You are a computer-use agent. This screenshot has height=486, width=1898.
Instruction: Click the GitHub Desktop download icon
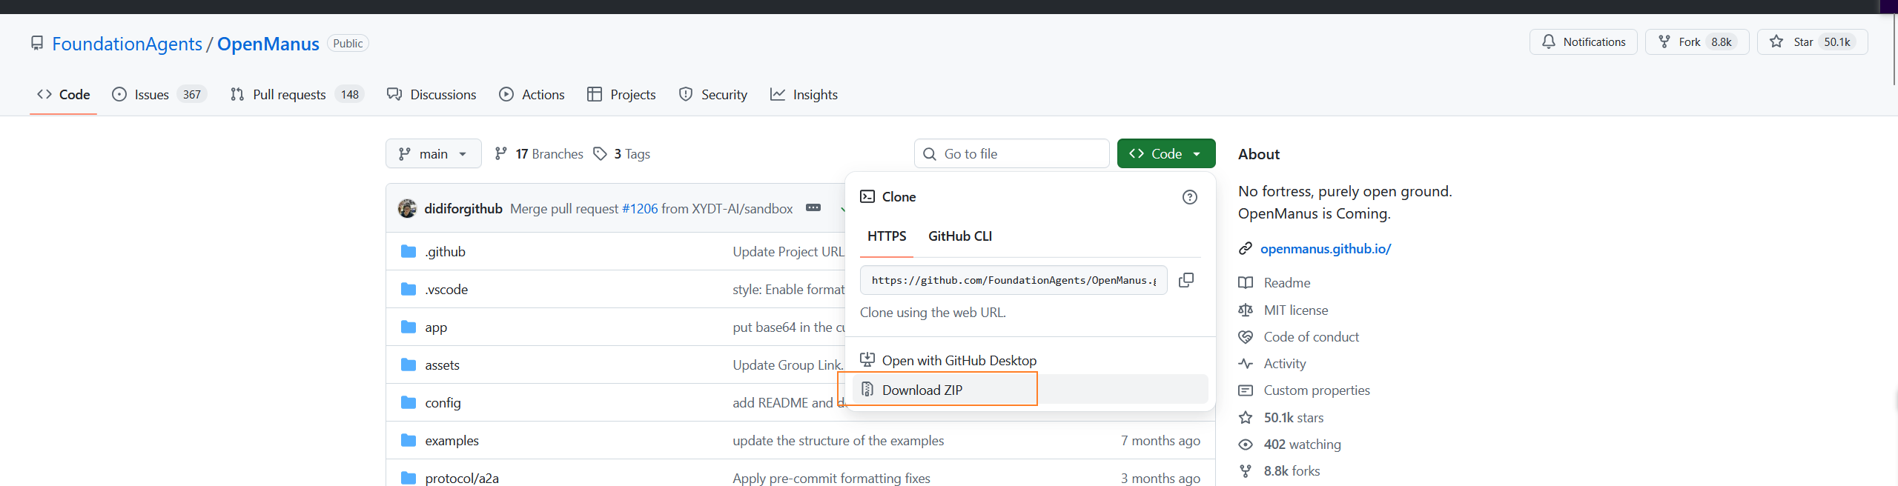coord(867,360)
